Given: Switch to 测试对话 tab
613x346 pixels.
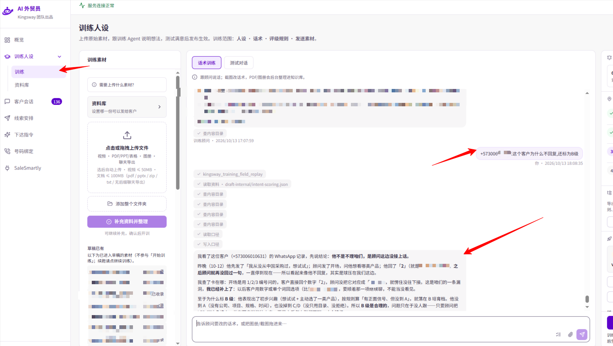Looking at the screenshot, I should tap(239, 63).
